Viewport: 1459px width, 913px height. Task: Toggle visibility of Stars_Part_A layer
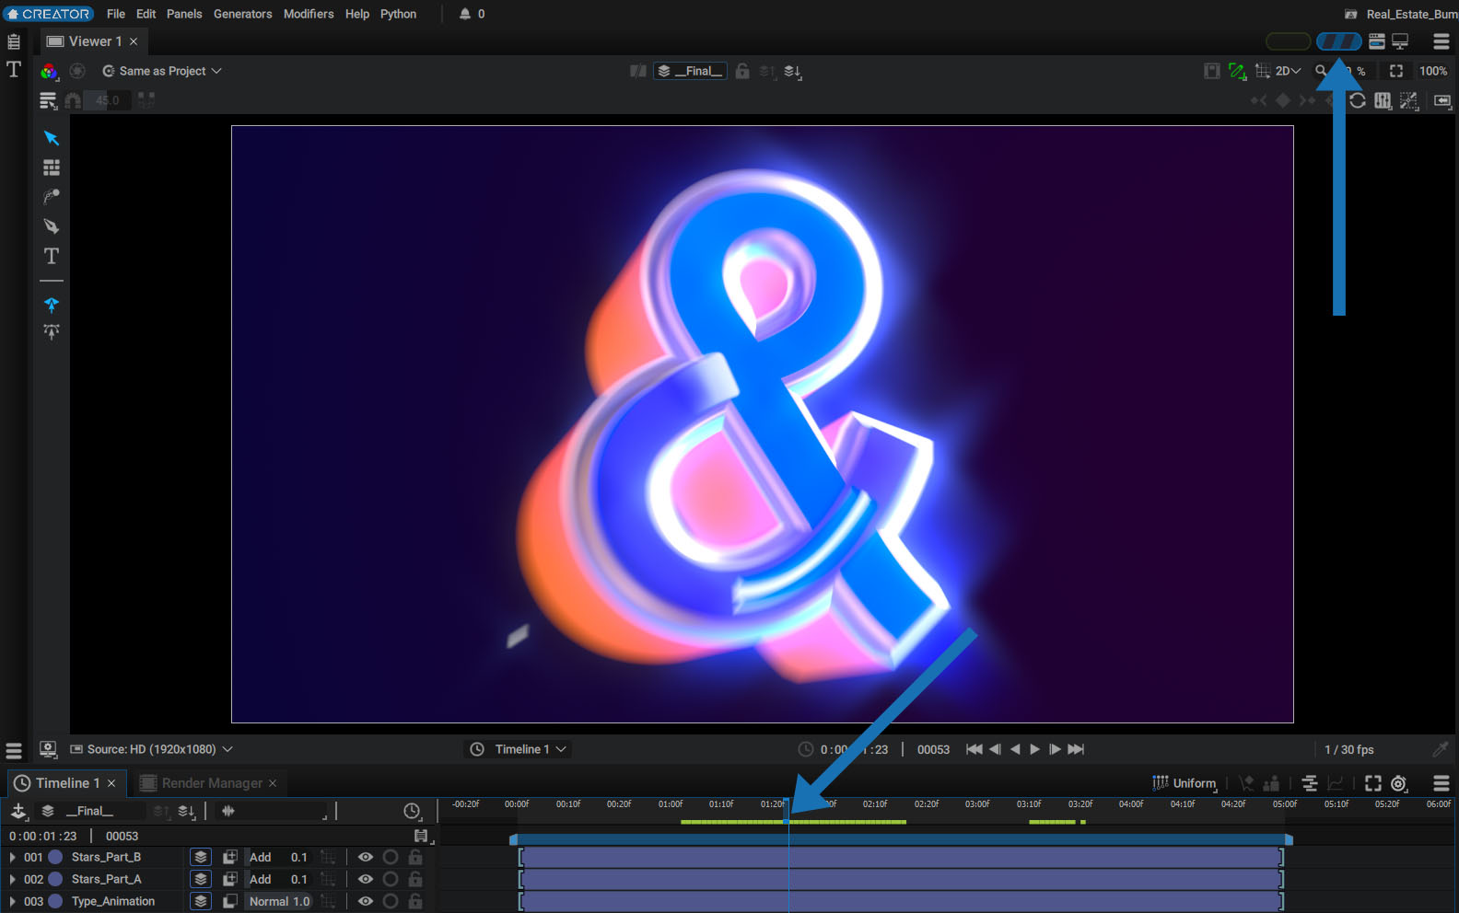click(366, 879)
